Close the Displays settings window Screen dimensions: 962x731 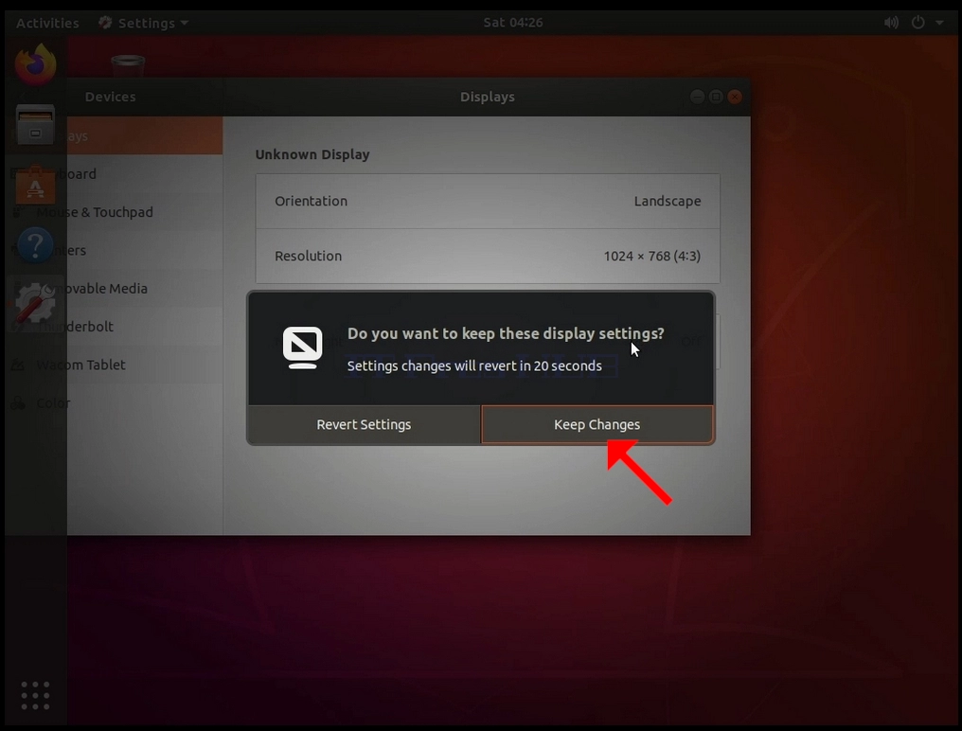735,97
